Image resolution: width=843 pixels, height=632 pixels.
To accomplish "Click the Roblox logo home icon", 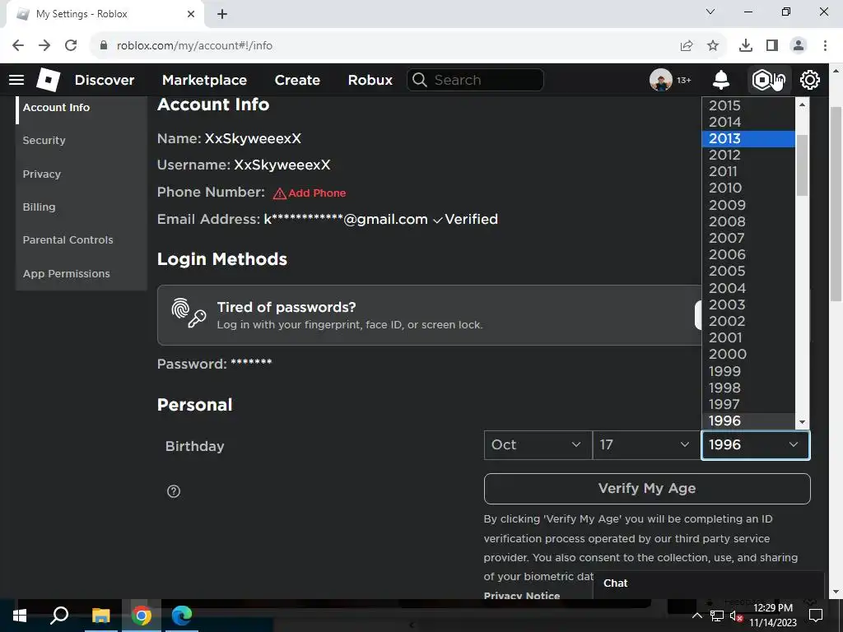I will [48, 80].
